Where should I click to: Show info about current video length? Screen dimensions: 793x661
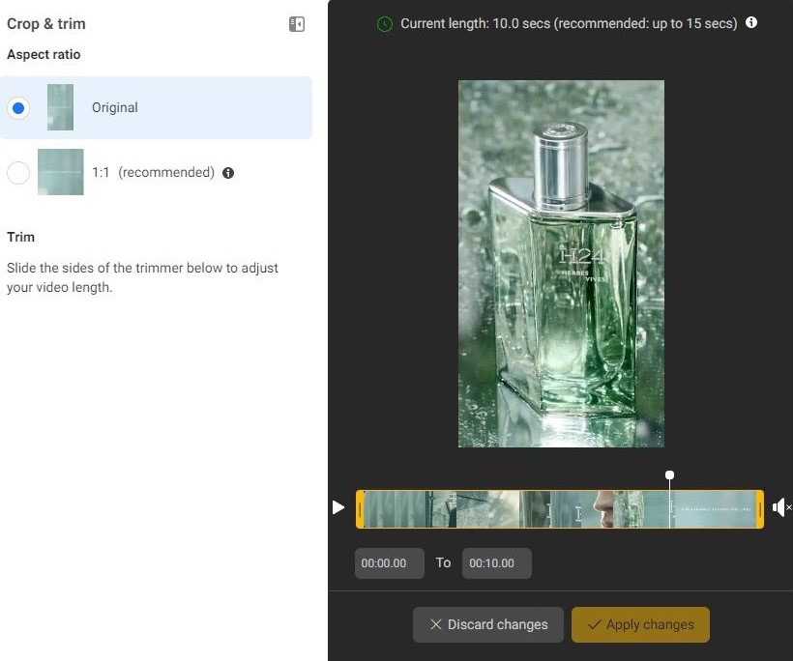click(x=751, y=22)
